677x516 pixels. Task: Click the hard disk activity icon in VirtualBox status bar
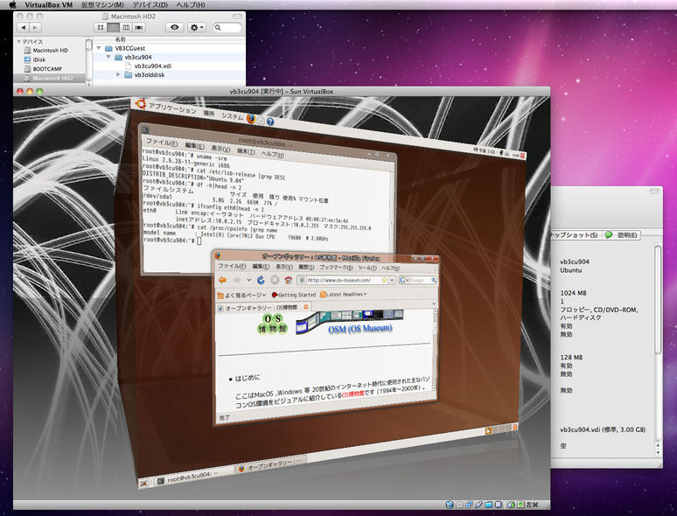[450, 505]
